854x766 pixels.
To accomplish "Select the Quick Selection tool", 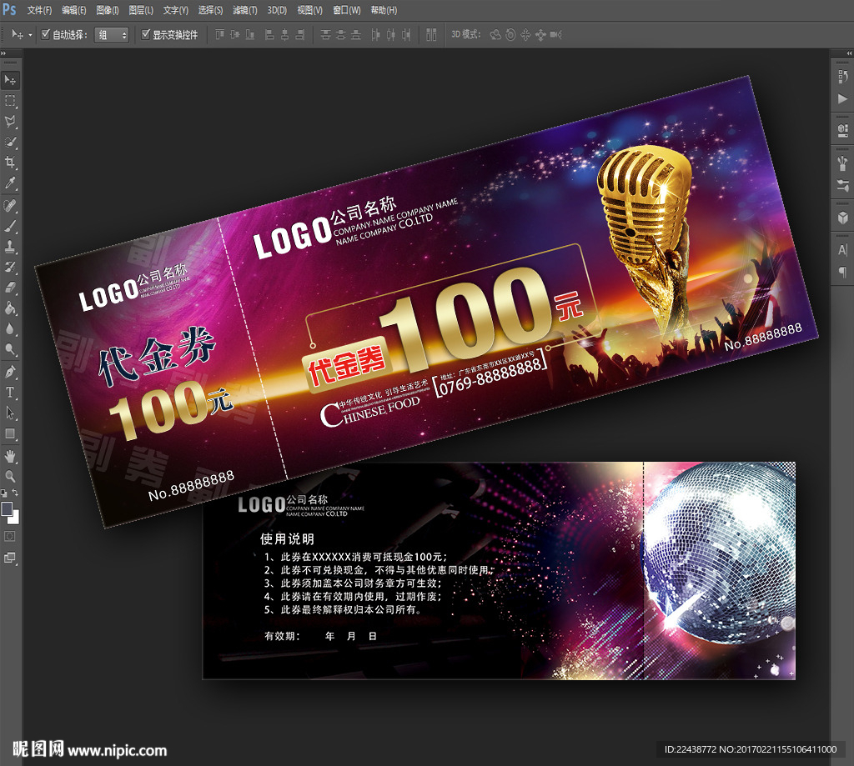I will (x=10, y=142).
